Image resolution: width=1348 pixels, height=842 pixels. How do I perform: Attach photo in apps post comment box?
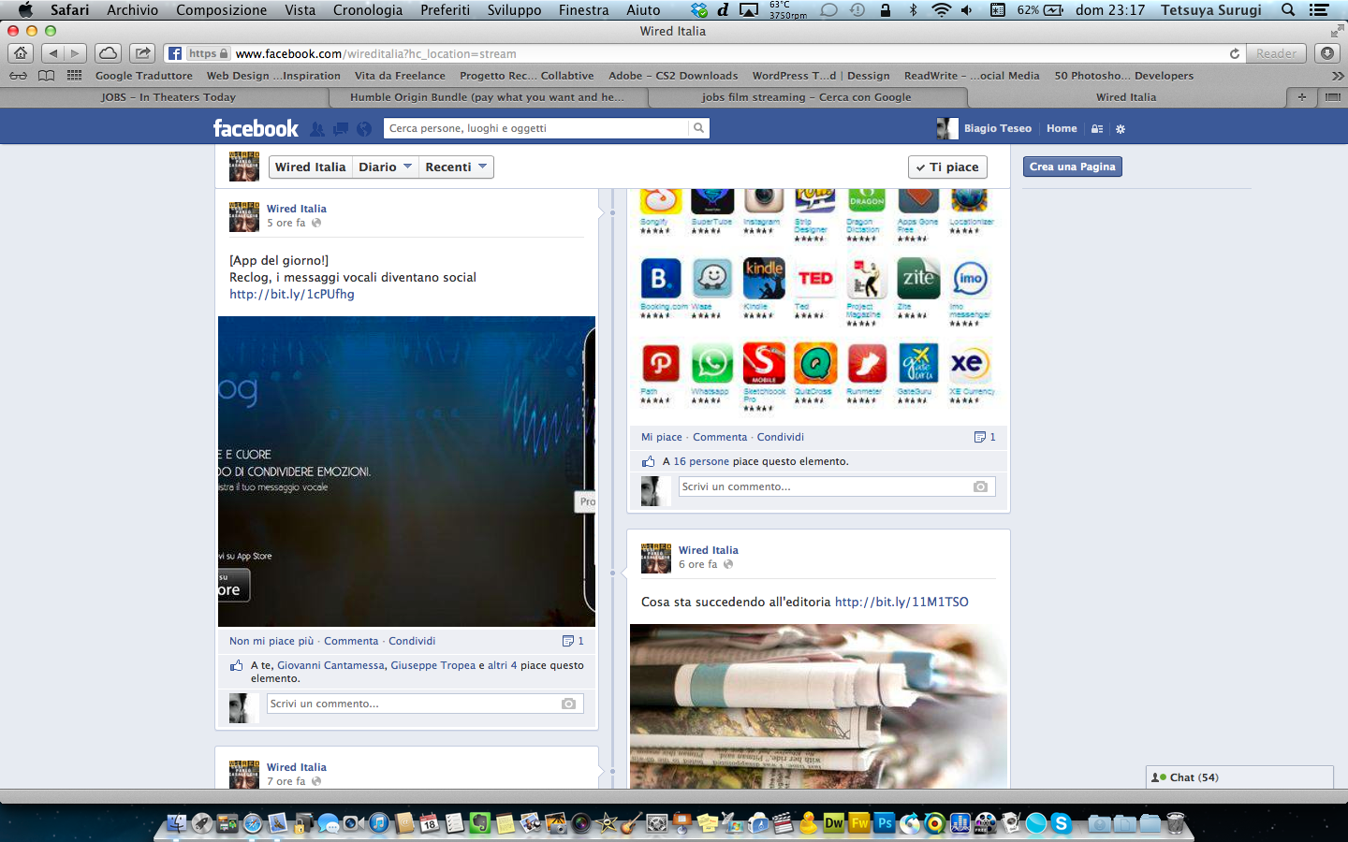tap(980, 486)
